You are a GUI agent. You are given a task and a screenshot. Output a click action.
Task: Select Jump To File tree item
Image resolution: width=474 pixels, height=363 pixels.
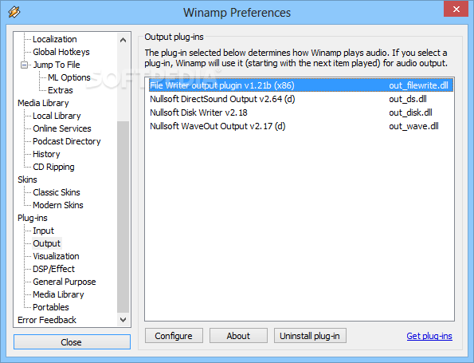pyautogui.click(x=57, y=65)
